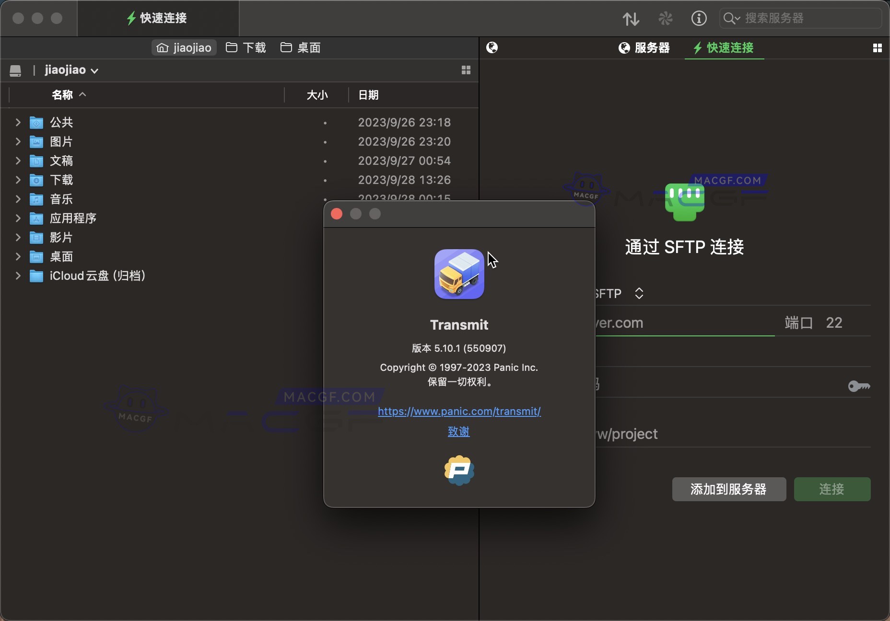Click the Panic logo in About dialog
Screen dimensions: 890x621
tap(459, 470)
